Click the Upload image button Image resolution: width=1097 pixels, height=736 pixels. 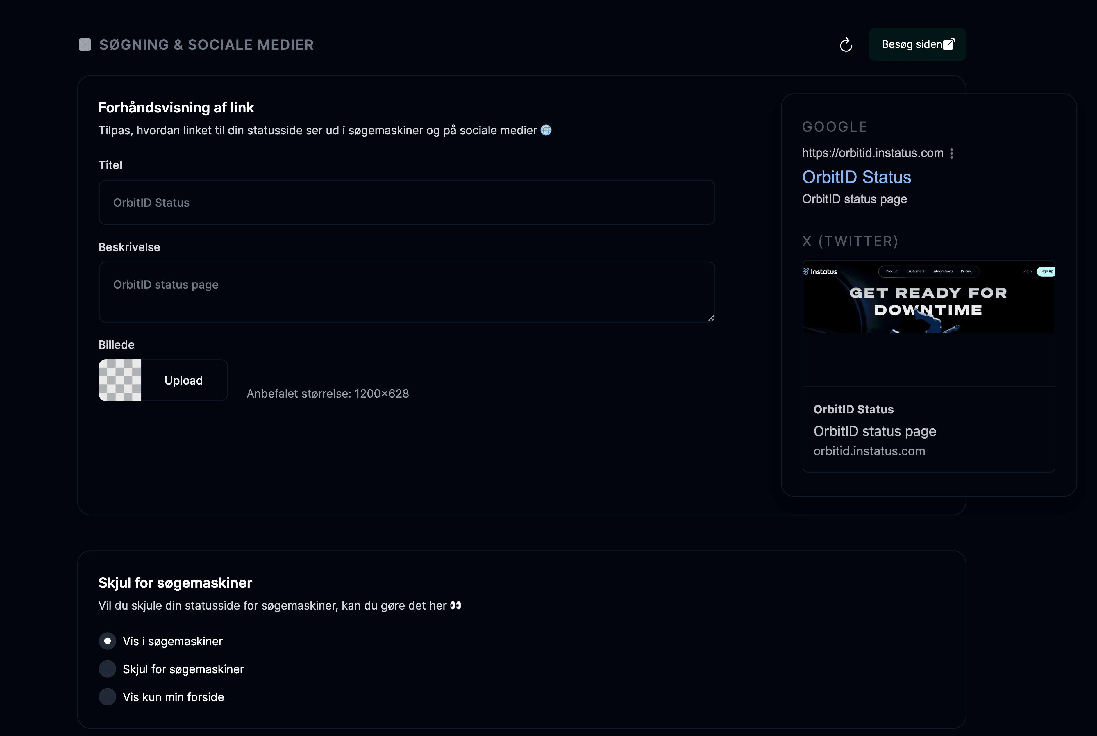(x=184, y=380)
